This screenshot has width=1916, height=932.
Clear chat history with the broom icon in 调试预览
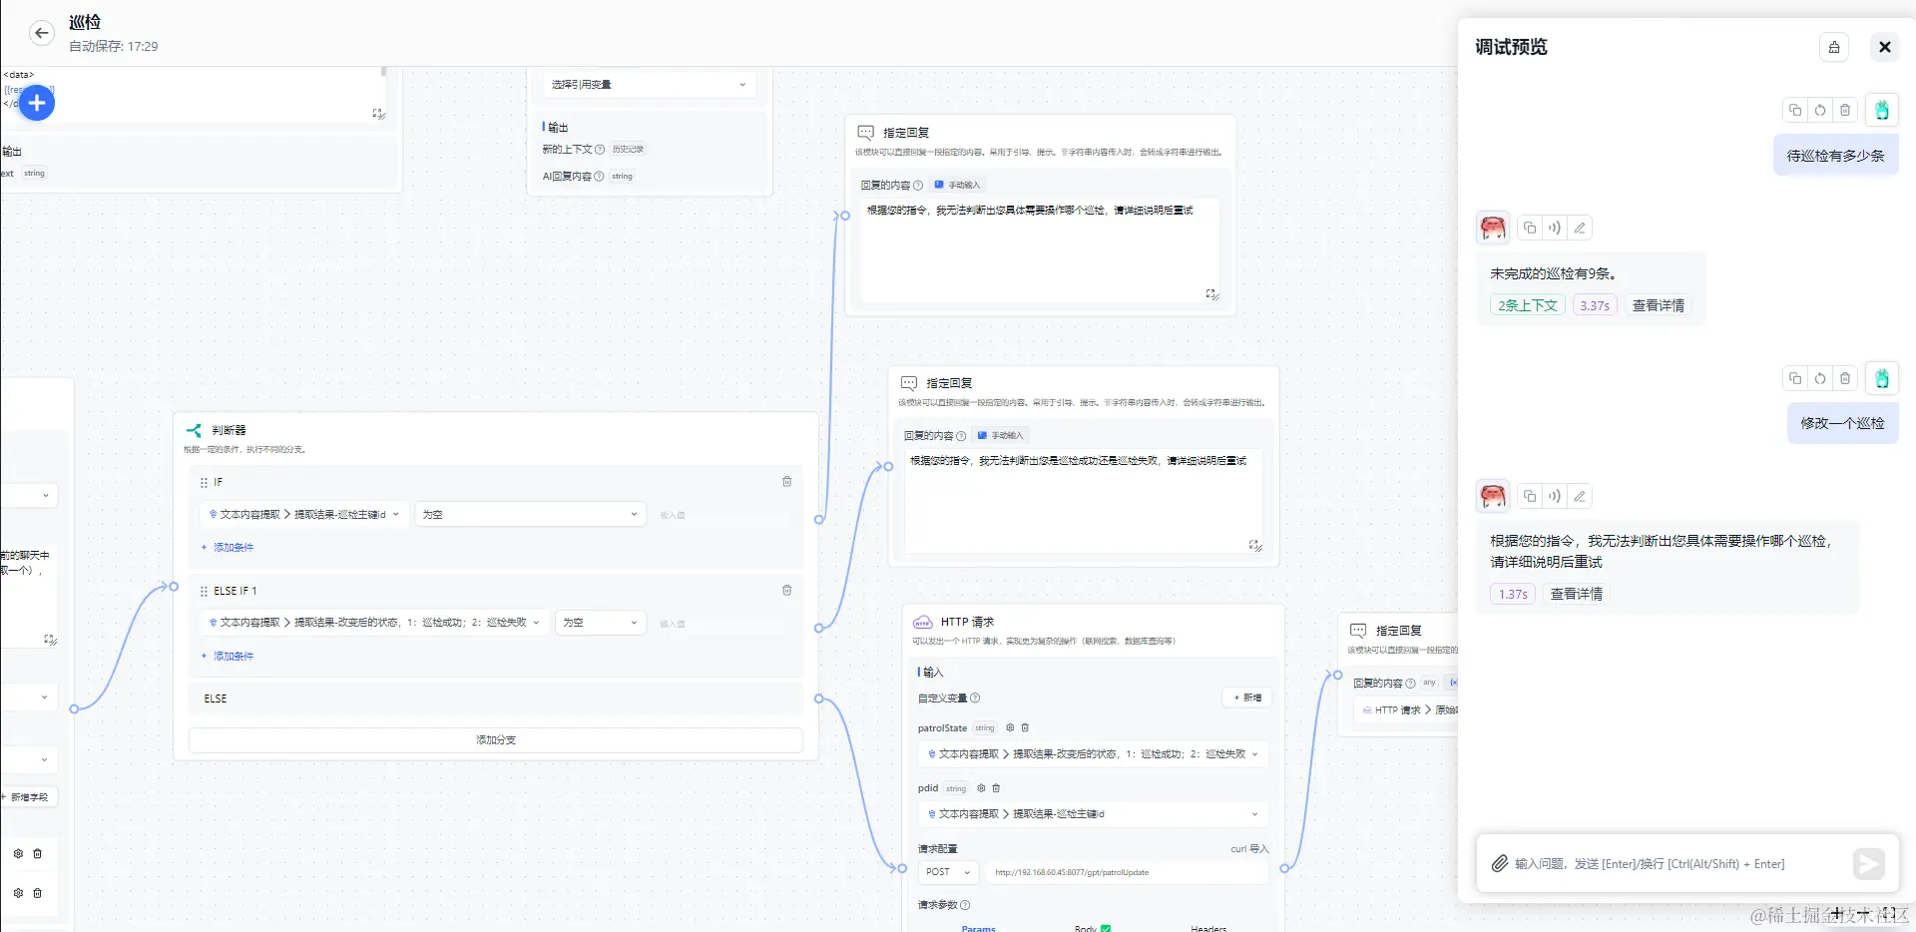pyautogui.click(x=1834, y=47)
